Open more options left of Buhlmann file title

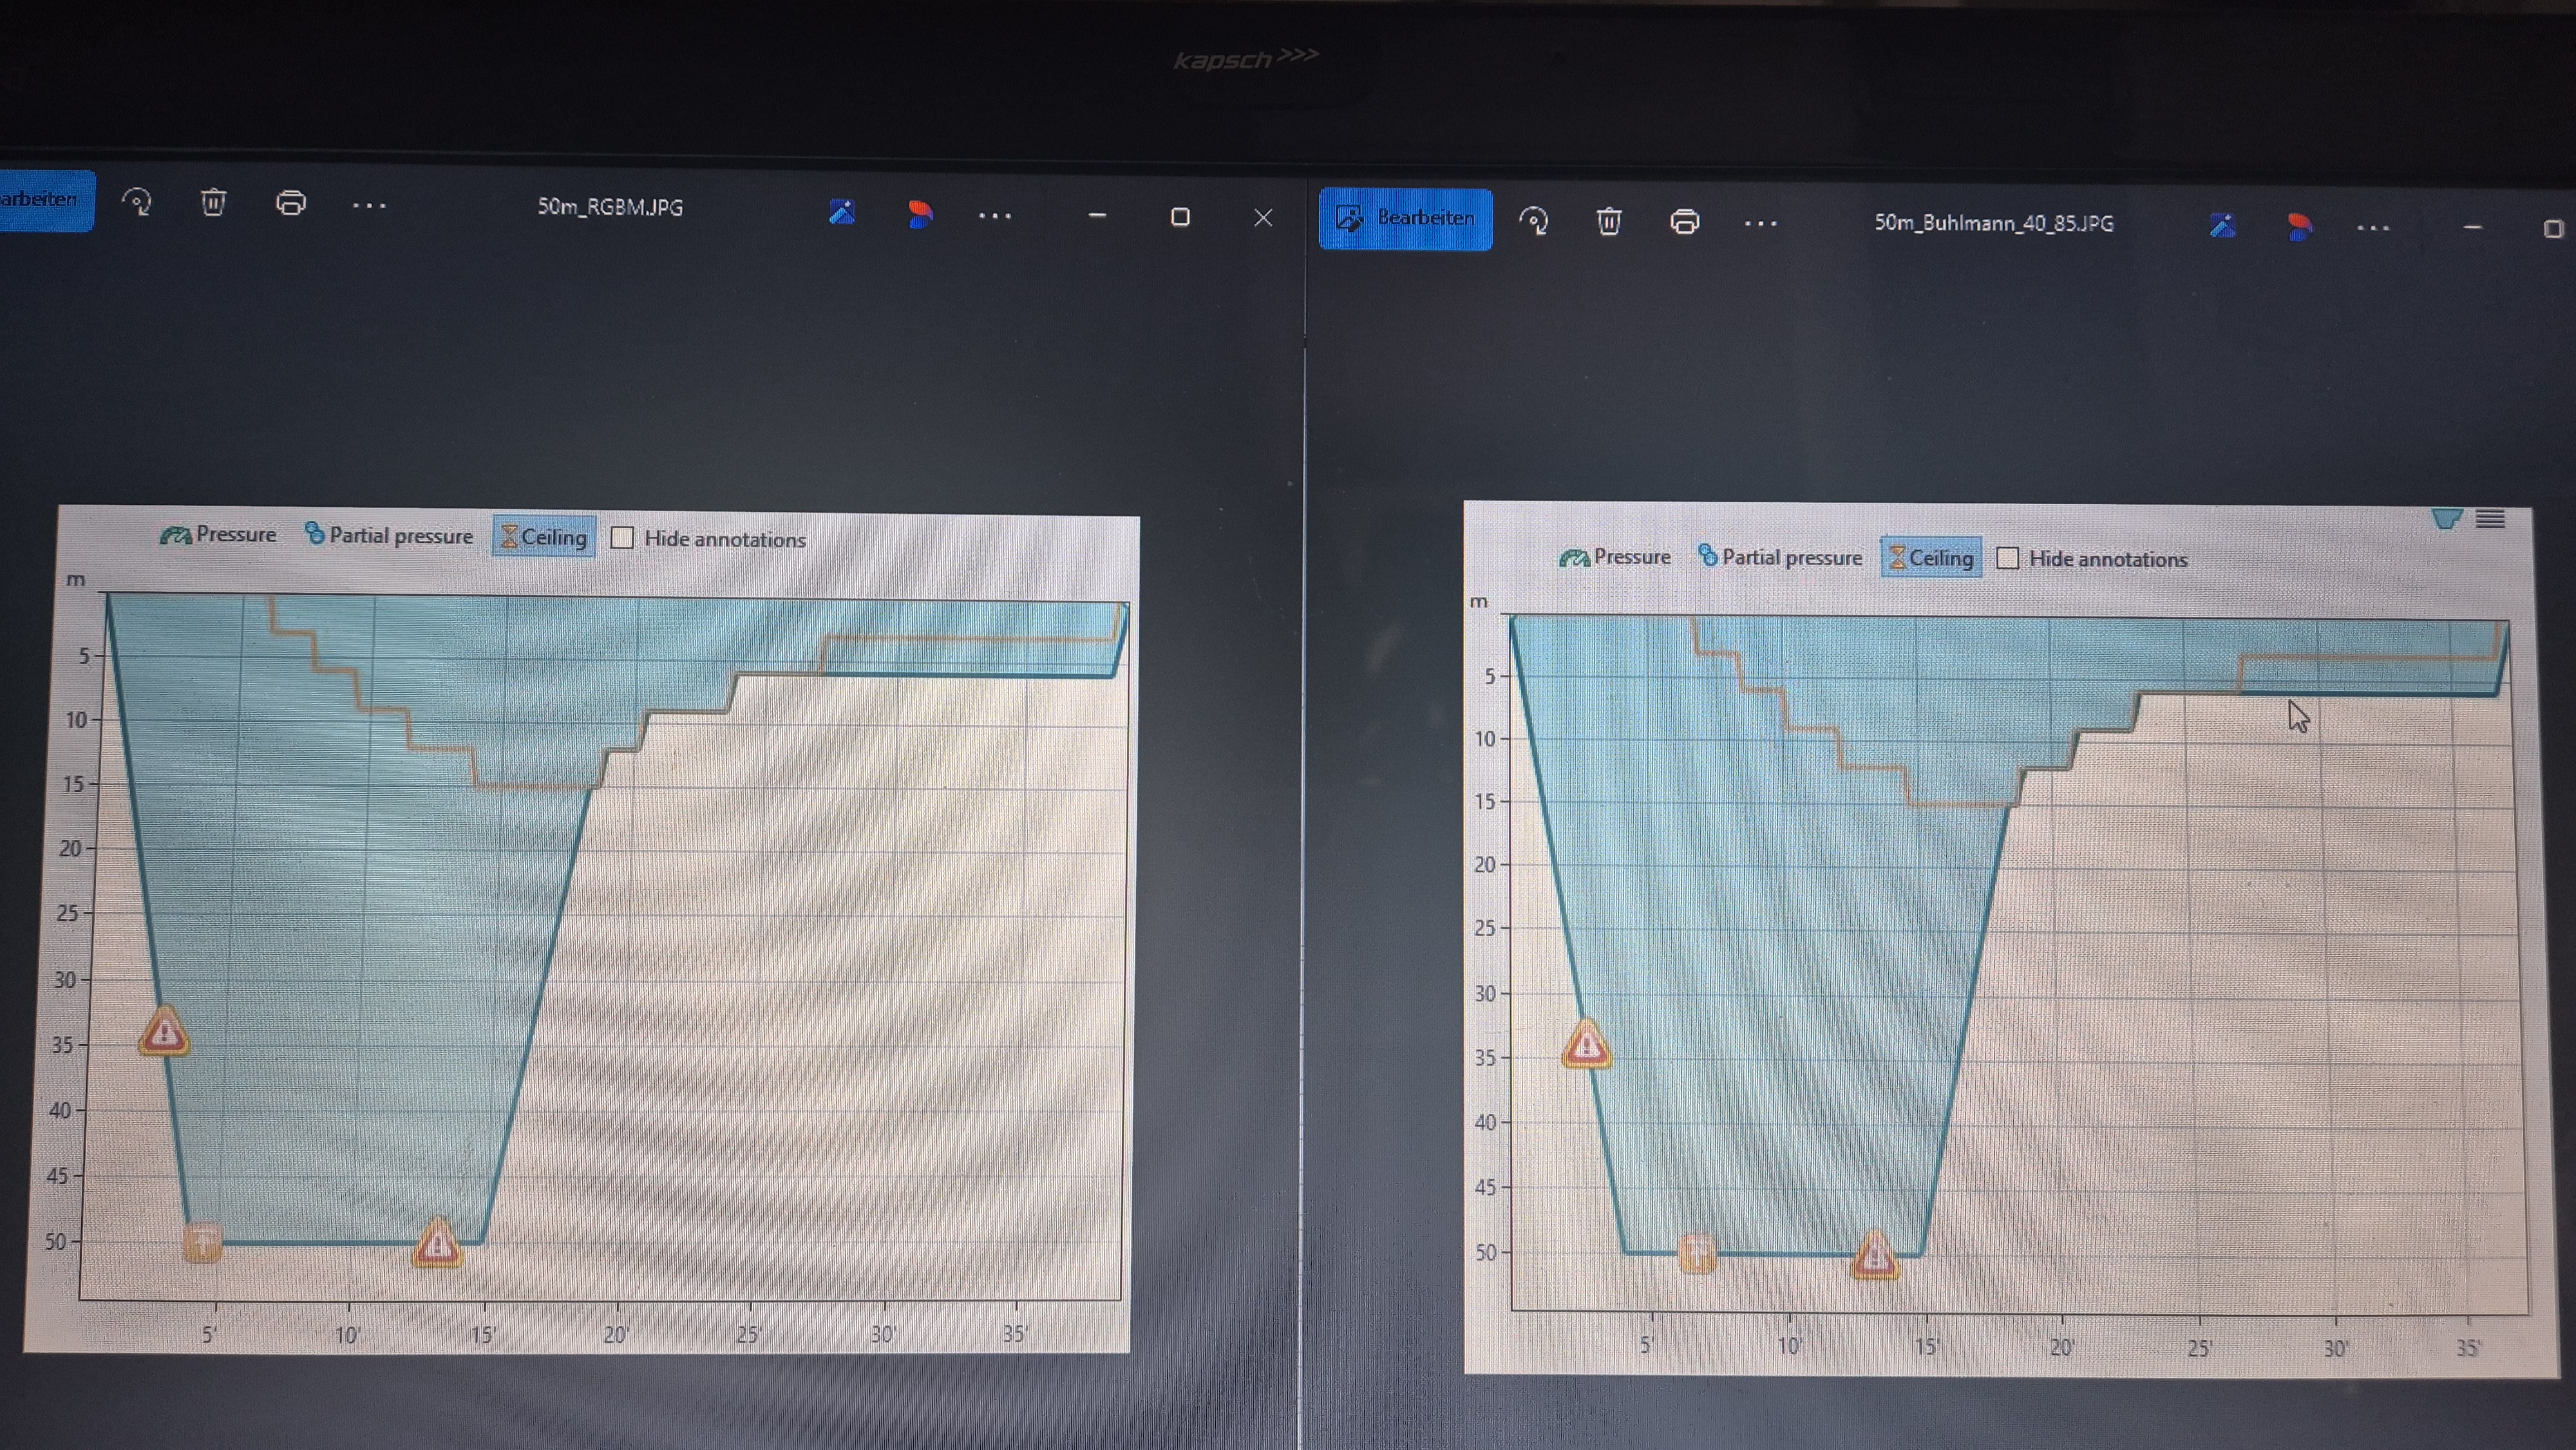(1761, 224)
